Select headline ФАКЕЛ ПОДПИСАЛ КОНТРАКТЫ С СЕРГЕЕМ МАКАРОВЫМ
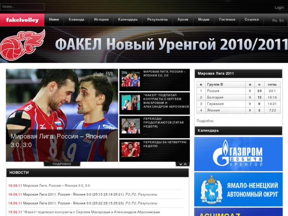288x216 pixels. [166, 101]
